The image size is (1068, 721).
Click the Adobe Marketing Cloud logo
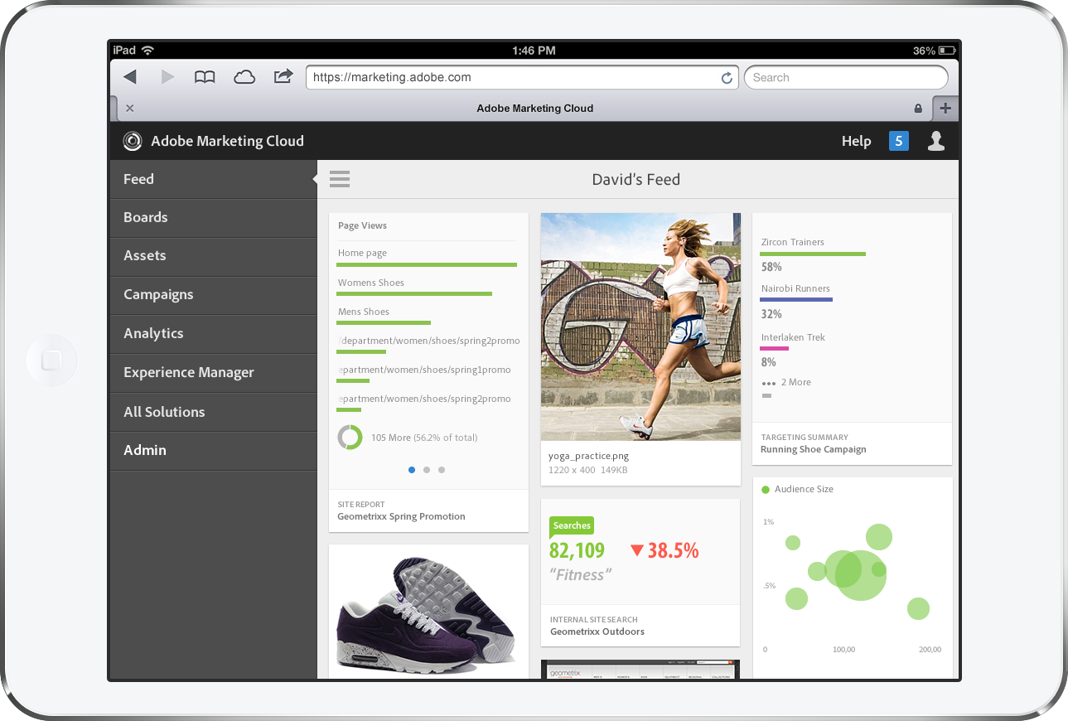click(133, 141)
